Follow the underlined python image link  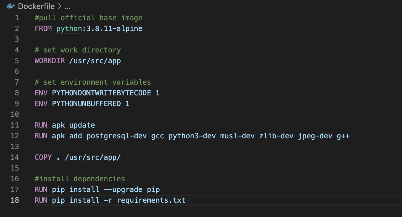click(x=69, y=29)
